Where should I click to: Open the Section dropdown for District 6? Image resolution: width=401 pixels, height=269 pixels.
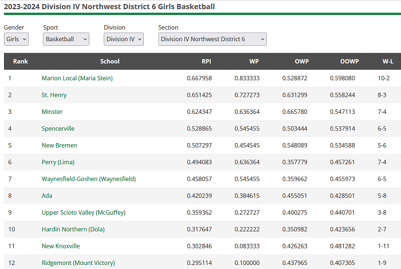point(212,39)
